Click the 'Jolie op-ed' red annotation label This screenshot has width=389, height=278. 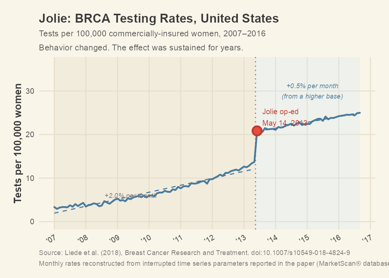pos(280,112)
